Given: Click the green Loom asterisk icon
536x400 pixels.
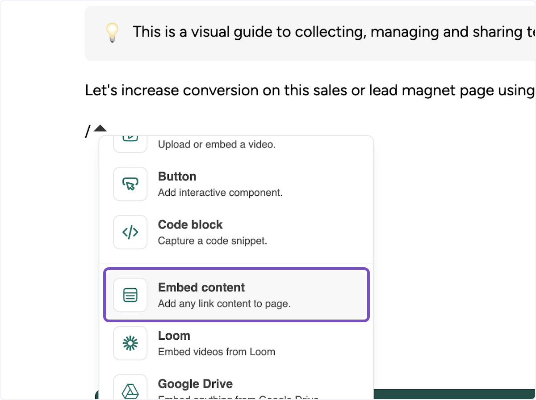Looking at the screenshot, I should [130, 343].
